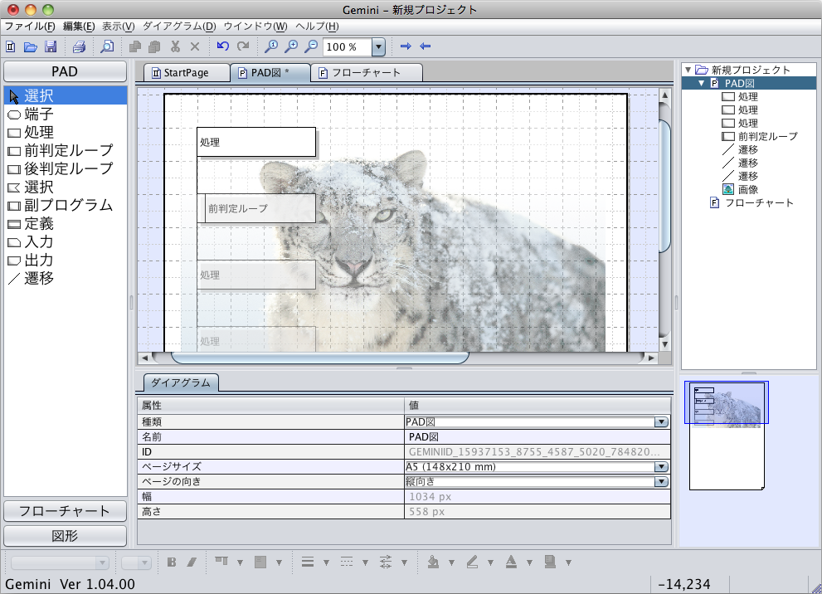The image size is (822, 594).
Task: Open the 図形 shapes palette
Action: [65, 536]
